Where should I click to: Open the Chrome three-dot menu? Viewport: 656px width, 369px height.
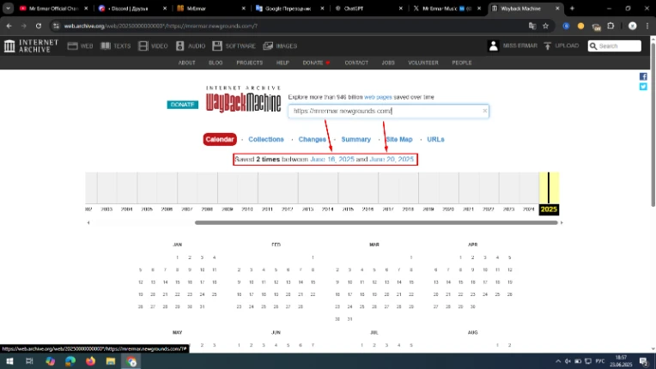(x=647, y=26)
